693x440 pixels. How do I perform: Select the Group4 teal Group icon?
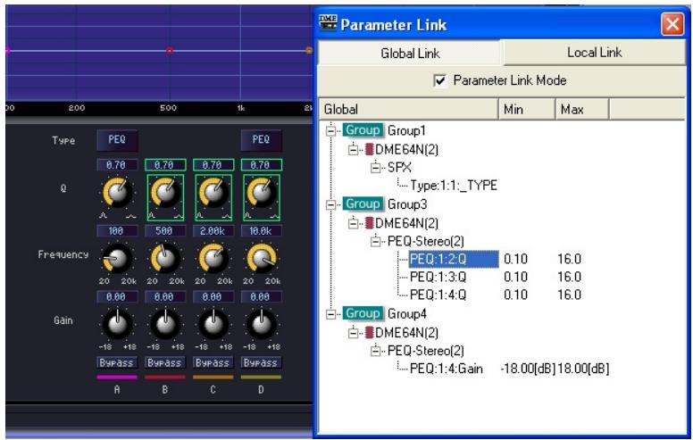[363, 313]
